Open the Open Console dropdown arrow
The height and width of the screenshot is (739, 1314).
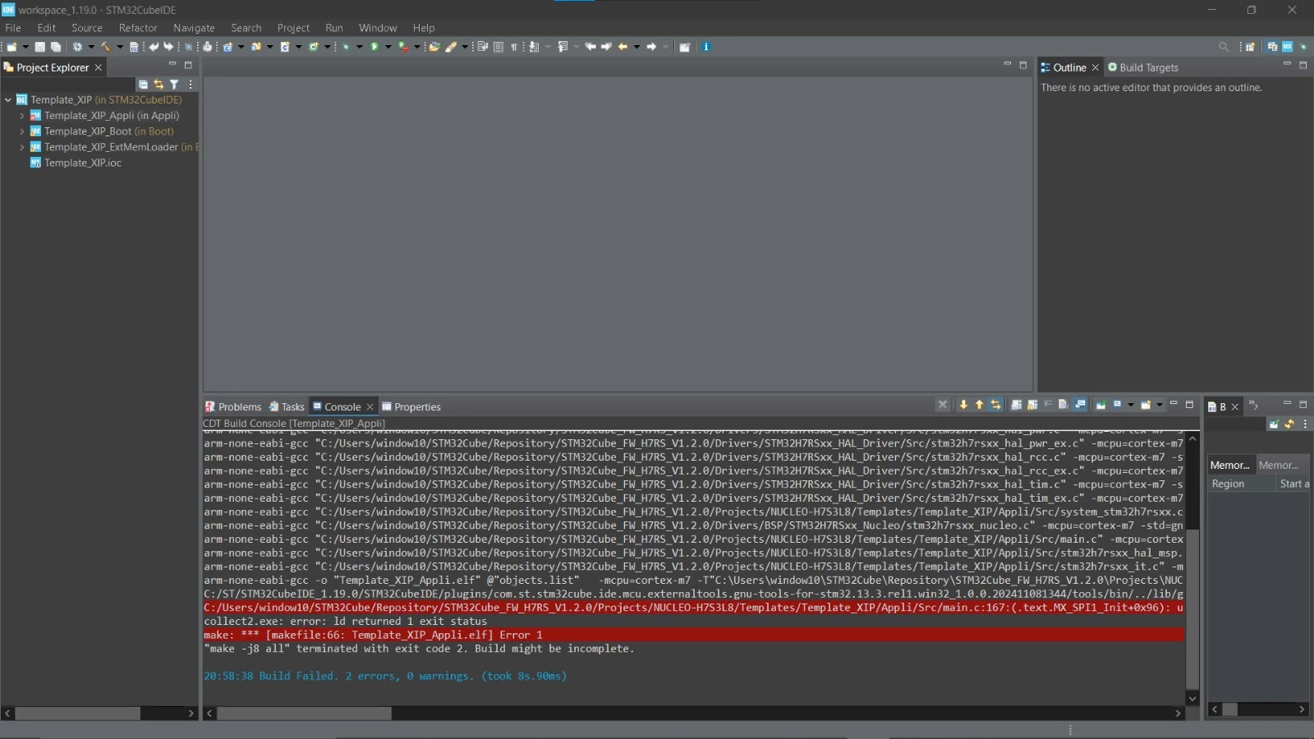point(1160,405)
